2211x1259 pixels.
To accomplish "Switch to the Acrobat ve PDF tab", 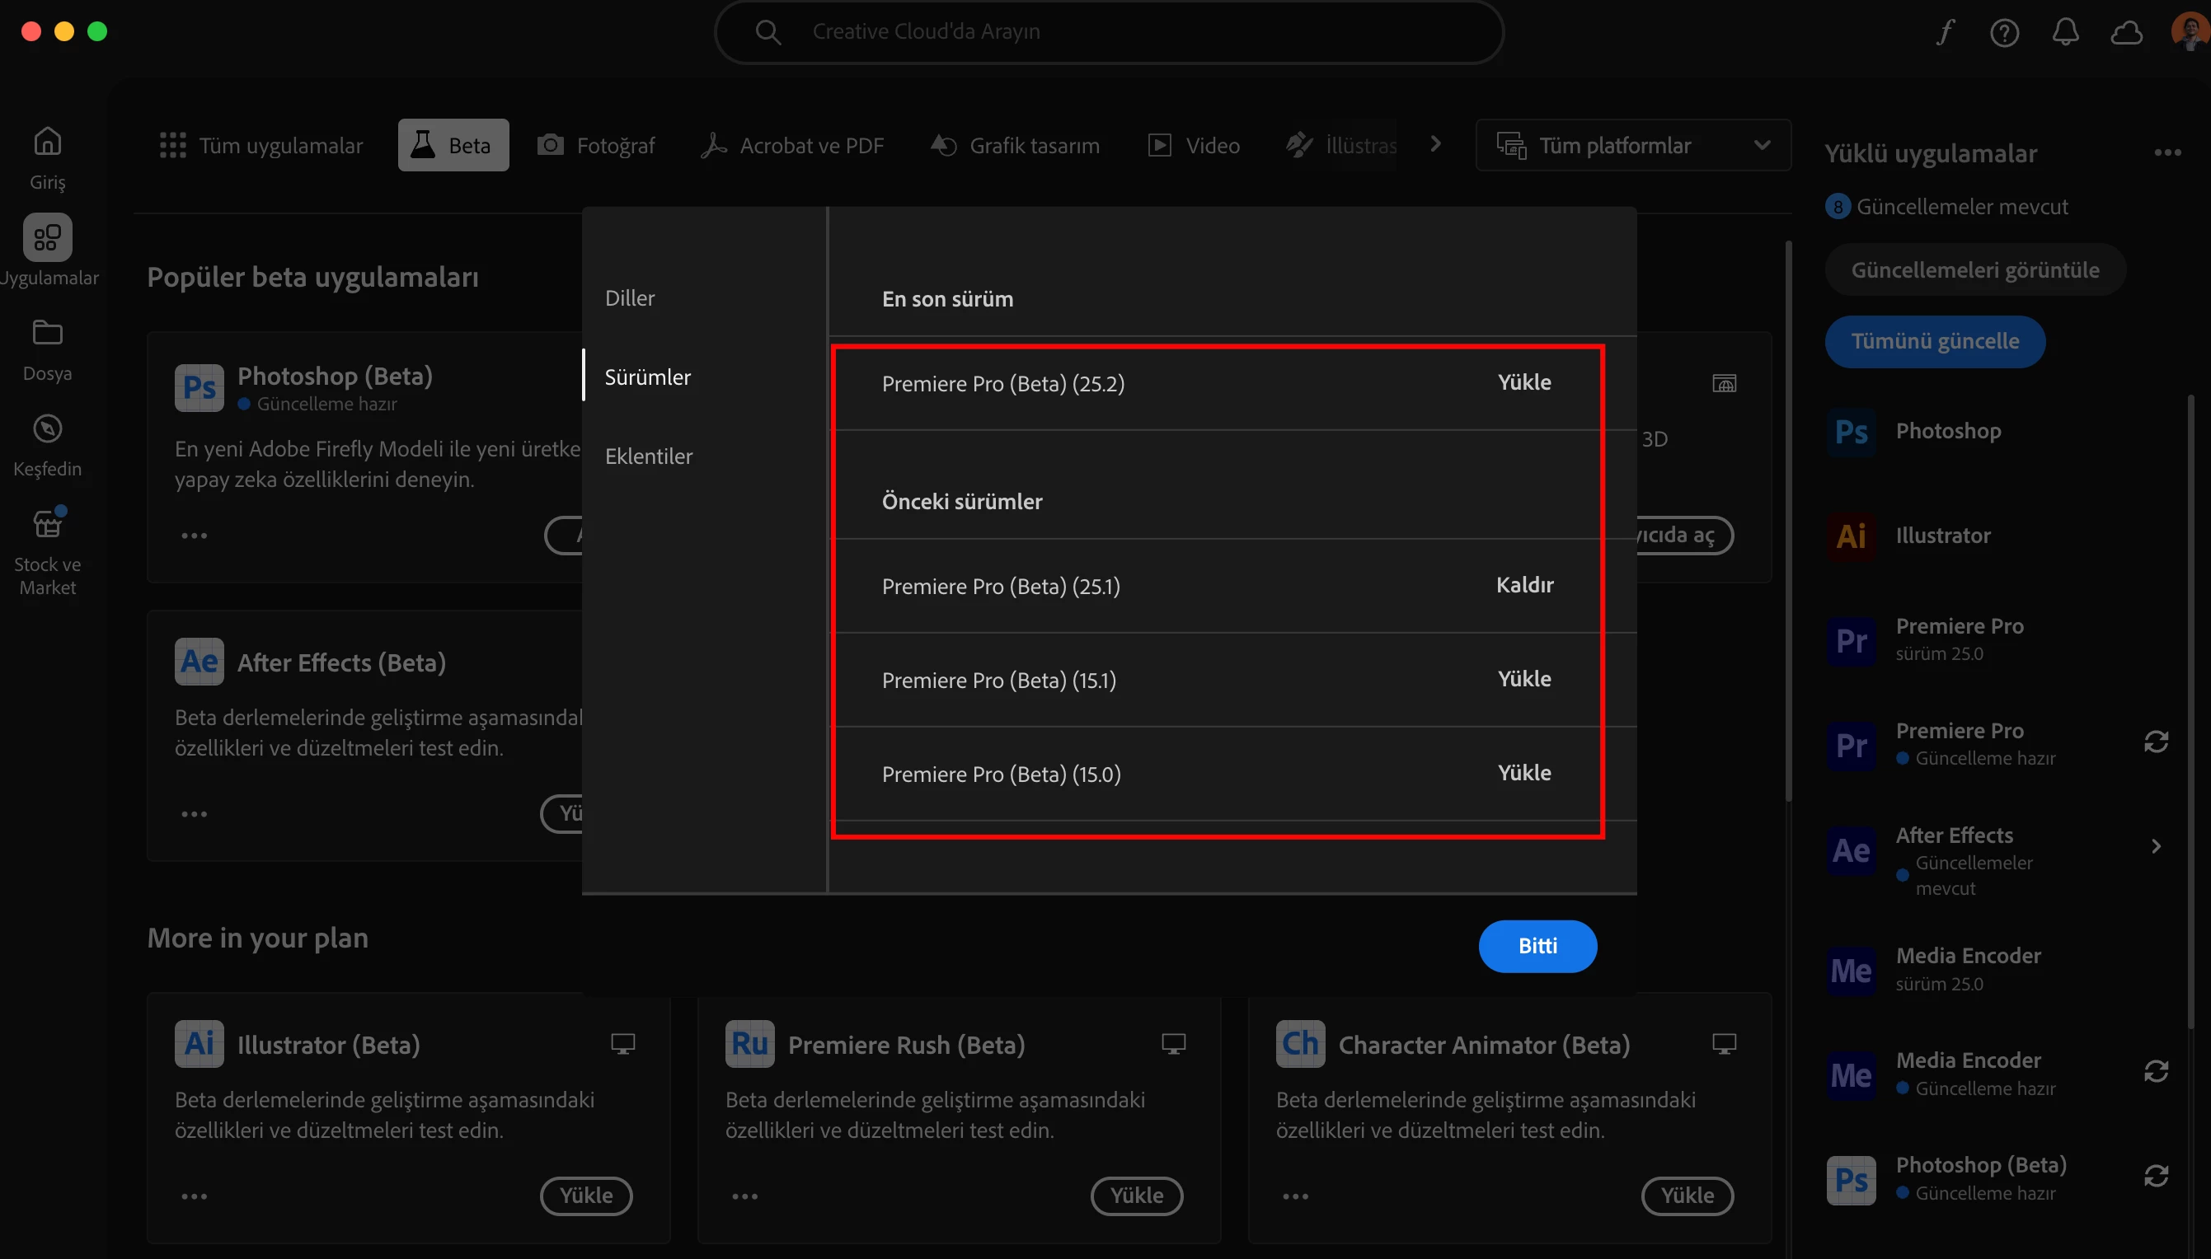I will [792, 145].
